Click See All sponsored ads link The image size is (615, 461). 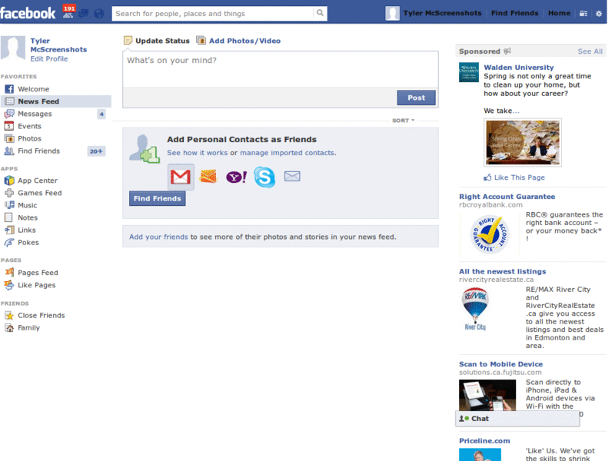(590, 51)
